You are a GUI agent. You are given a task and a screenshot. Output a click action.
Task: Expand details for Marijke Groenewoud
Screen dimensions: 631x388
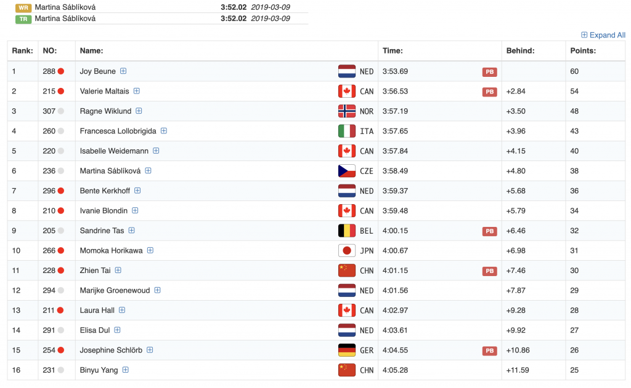coord(158,290)
